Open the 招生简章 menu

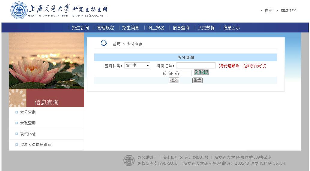131,28
